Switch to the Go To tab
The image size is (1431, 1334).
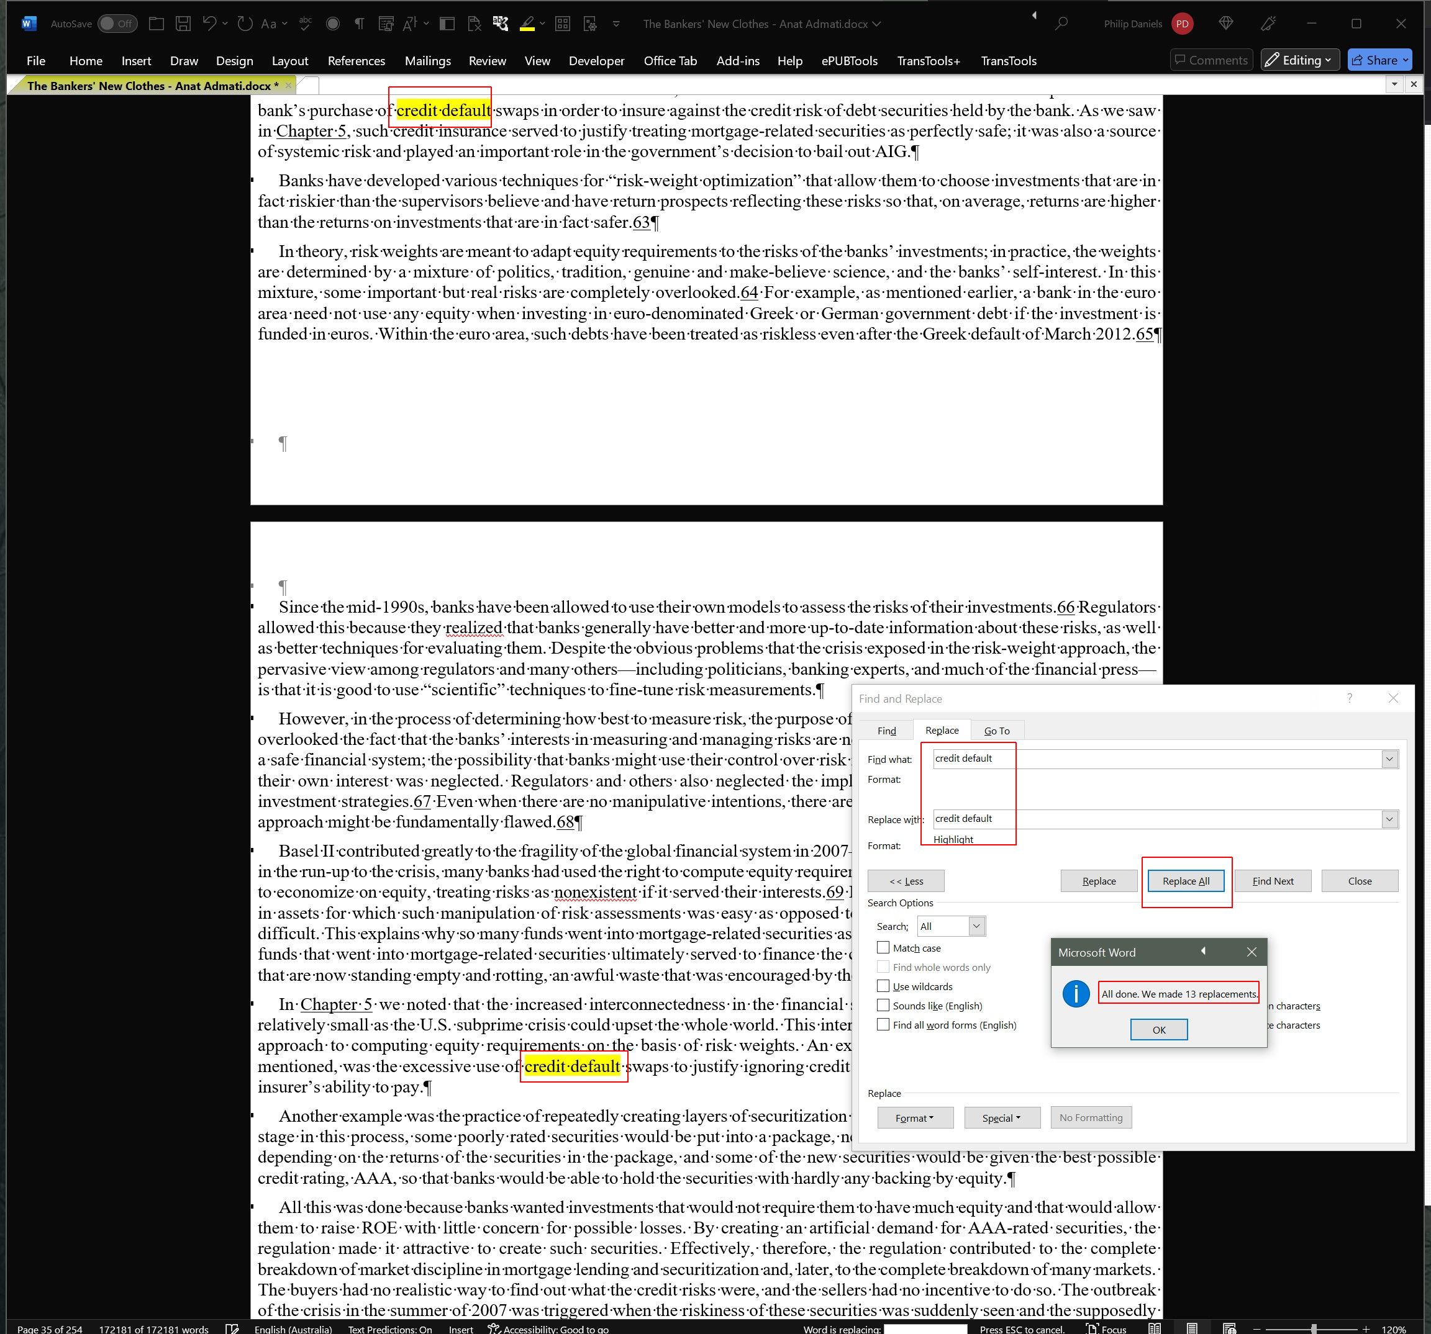click(996, 731)
